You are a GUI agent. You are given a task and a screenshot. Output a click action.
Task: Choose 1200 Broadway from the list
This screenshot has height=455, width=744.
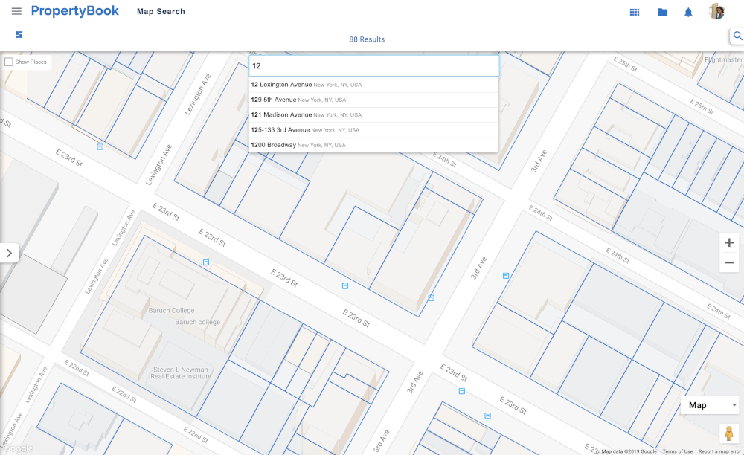tap(374, 146)
